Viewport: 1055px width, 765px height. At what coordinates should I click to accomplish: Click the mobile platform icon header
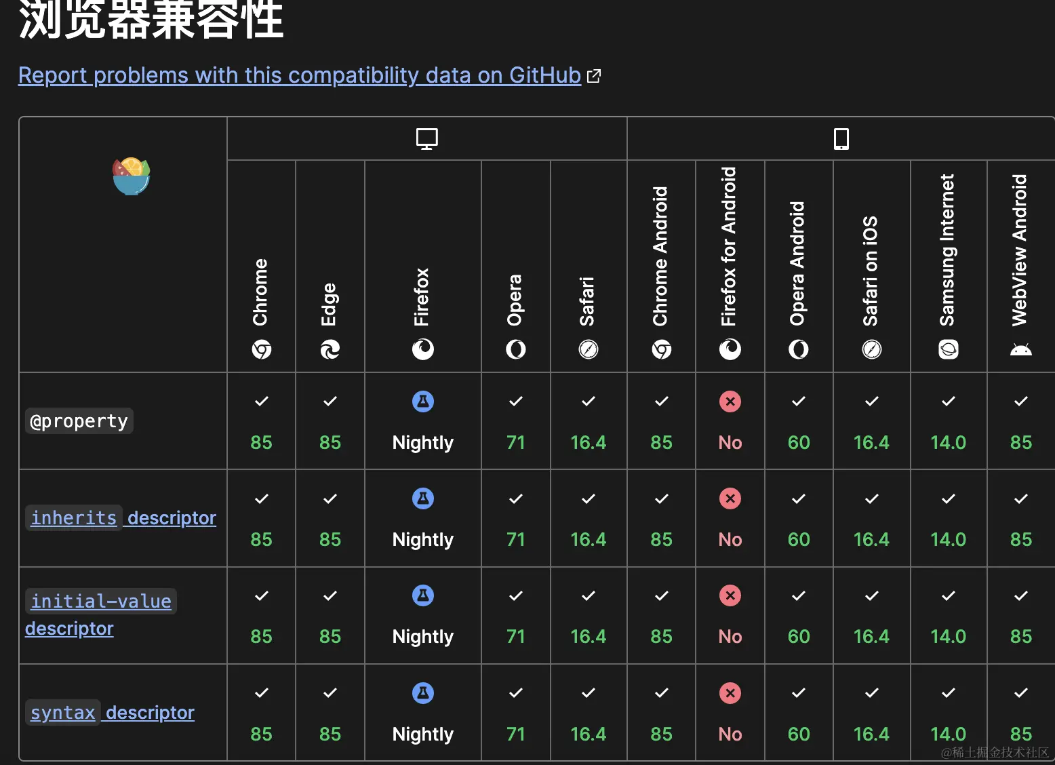coord(841,139)
